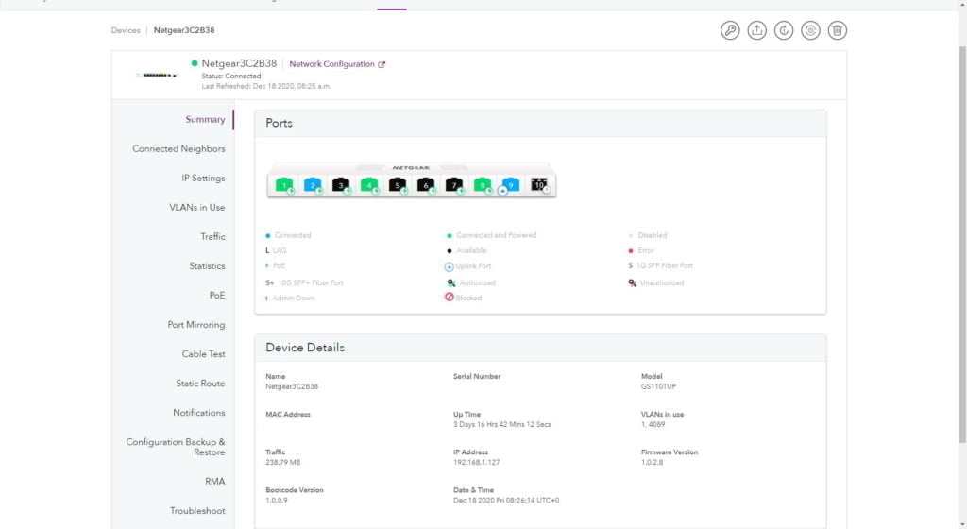This screenshot has height=529, width=967.
Task: Select the blue uplink port 9
Action: click(511, 185)
